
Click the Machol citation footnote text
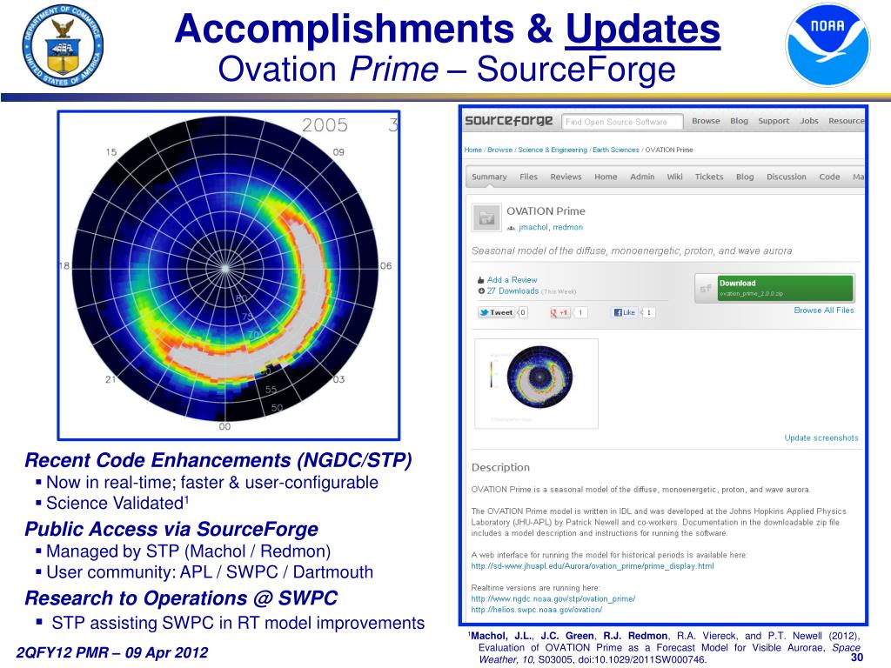[664, 647]
